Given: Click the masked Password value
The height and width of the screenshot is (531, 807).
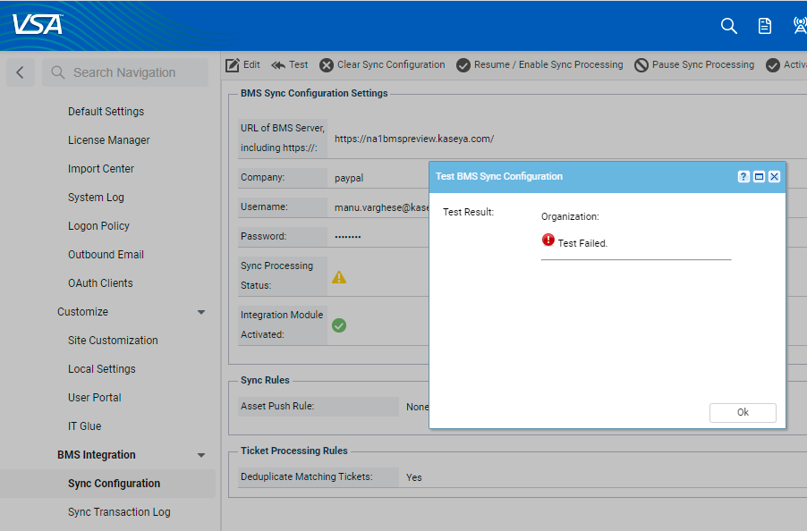Looking at the screenshot, I should [x=348, y=237].
